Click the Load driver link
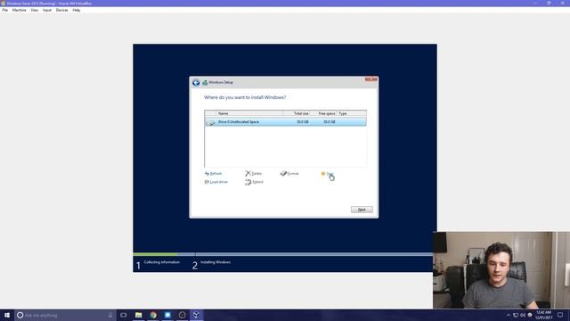 tap(216, 182)
